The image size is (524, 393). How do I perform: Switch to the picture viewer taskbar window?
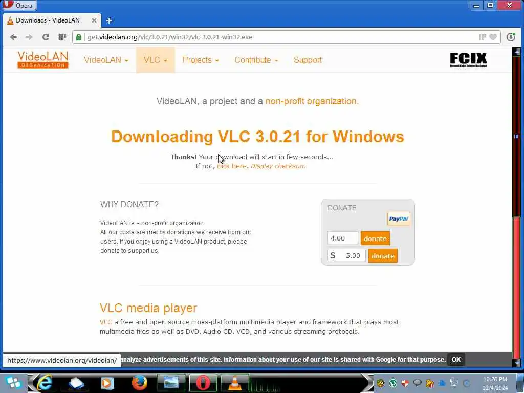click(x=171, y=383)
